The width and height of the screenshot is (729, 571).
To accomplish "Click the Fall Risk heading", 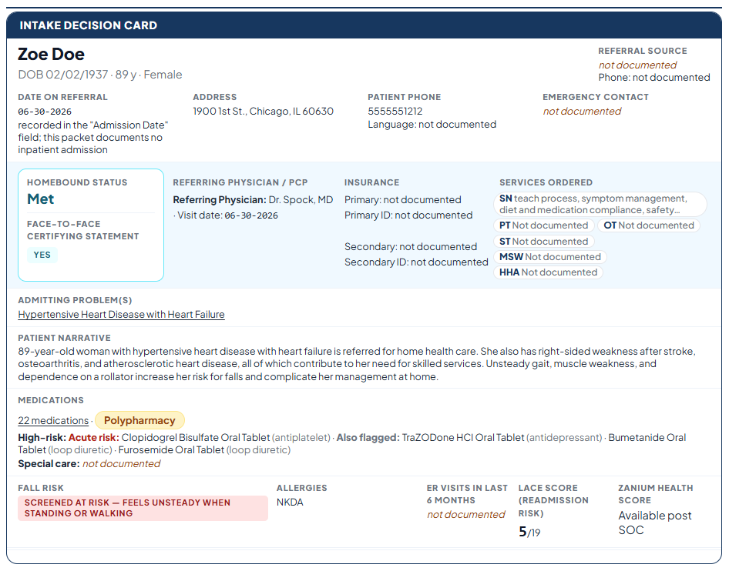I will (x=41, y=488).
